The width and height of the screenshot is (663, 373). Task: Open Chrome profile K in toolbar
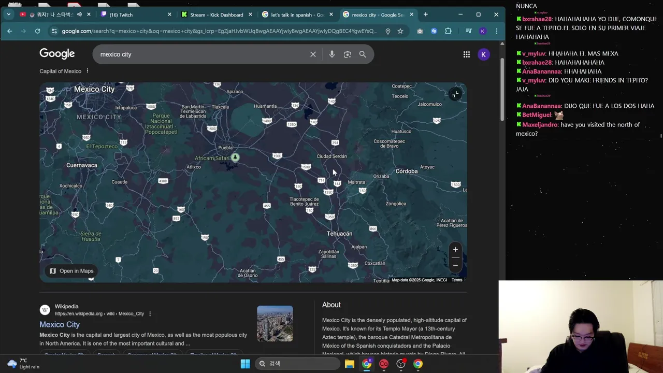(483, 31)
